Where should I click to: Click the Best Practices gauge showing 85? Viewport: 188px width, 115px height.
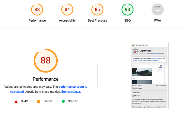click(x=97, y=10)
